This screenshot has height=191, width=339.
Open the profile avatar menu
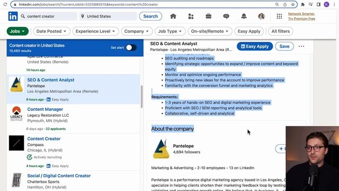(261, 16)
